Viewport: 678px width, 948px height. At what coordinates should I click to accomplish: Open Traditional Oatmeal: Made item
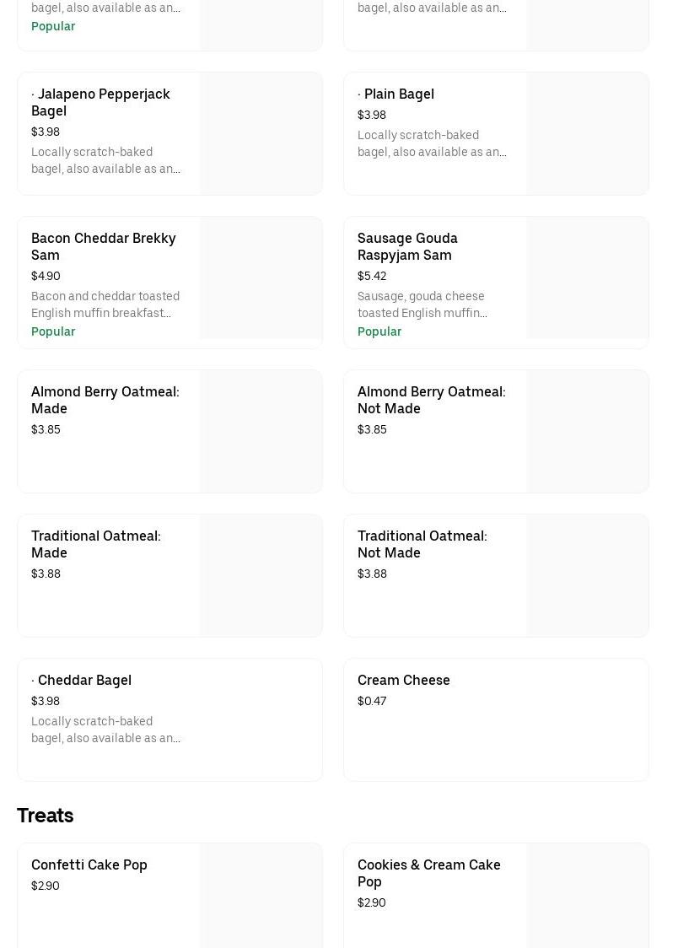pyautogui.click(x=95, y=544)
